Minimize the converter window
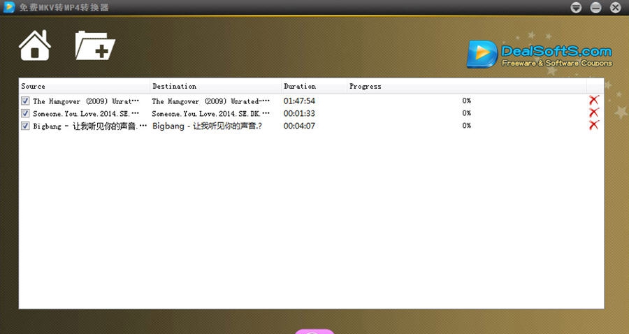Image resolution: width=629 pixels, height=334 pixels. click(595, 8)
